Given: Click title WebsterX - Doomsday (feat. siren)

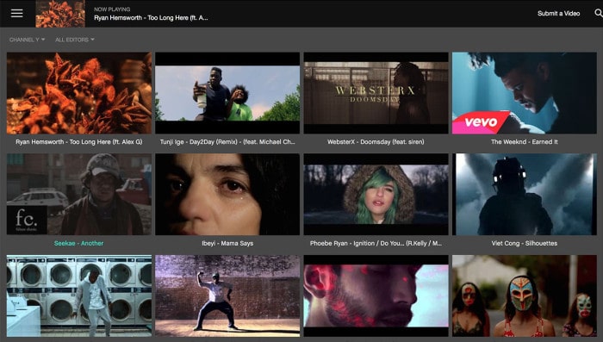Looking at the screenshot, I should [376, 142].
